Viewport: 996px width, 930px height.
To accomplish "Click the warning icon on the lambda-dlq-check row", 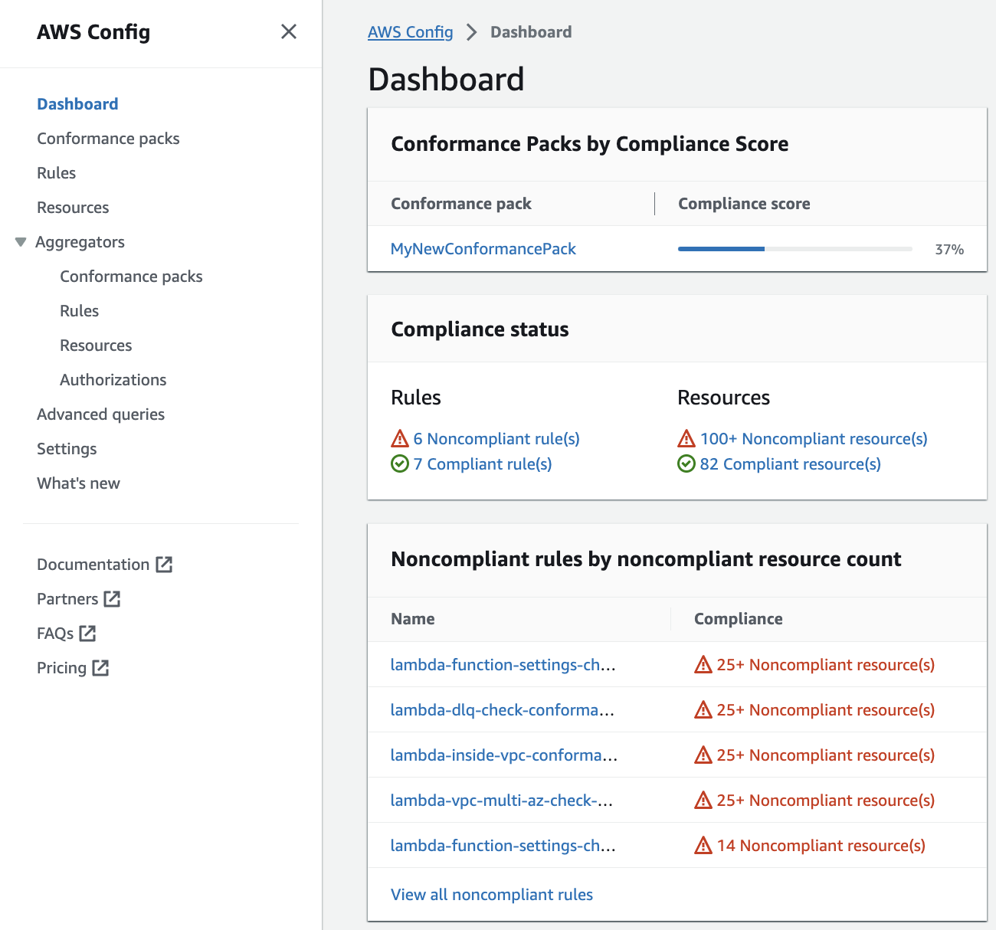I will 704,710.
